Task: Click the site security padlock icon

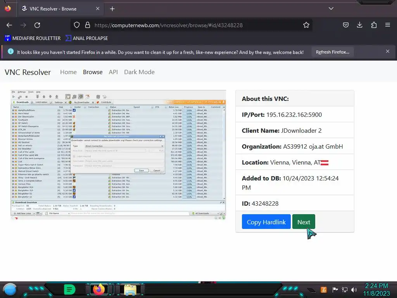Action: (x=88, y=25)
